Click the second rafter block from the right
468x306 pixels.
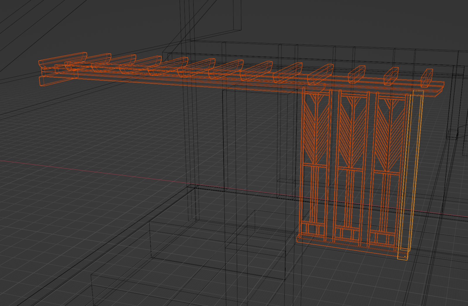click(391, 76)
